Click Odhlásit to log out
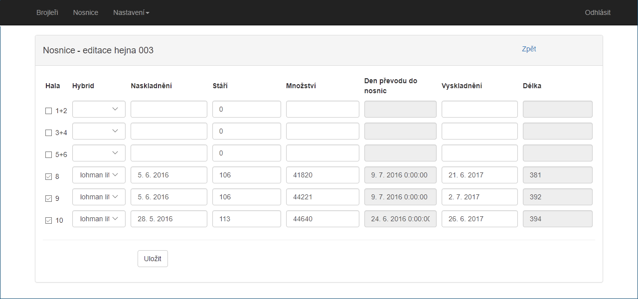This screenshot has height=299, width=638. (x=598, y=12)
